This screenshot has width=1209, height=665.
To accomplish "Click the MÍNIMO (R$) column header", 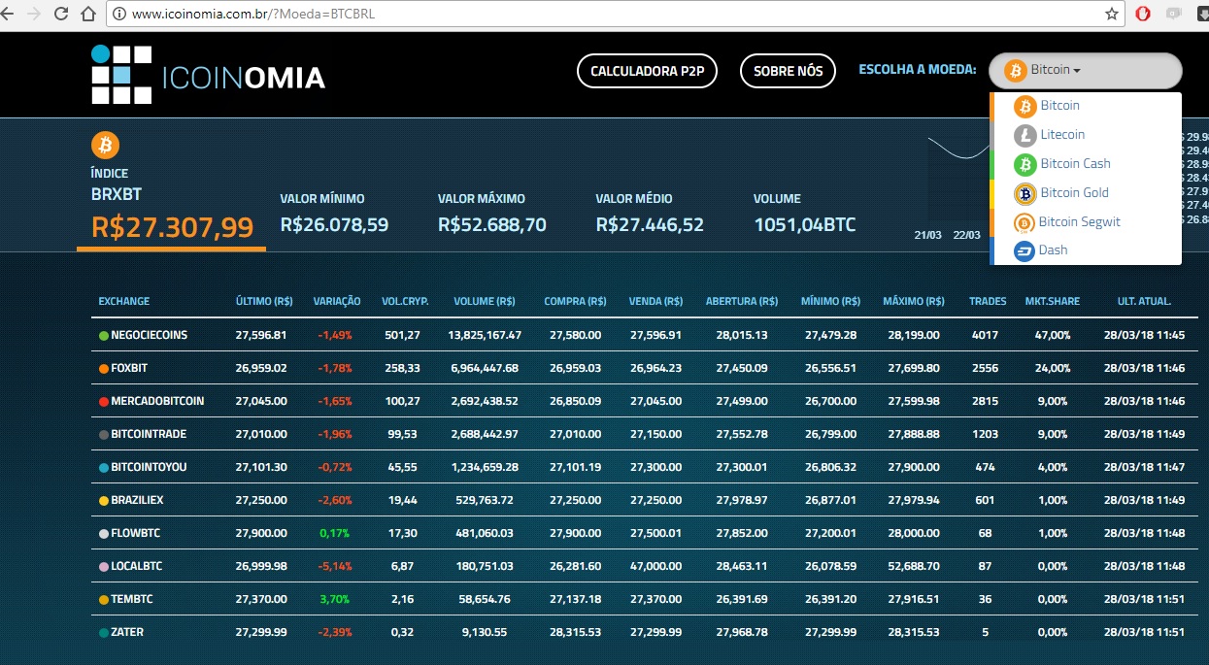I will (x=830, y=302).
